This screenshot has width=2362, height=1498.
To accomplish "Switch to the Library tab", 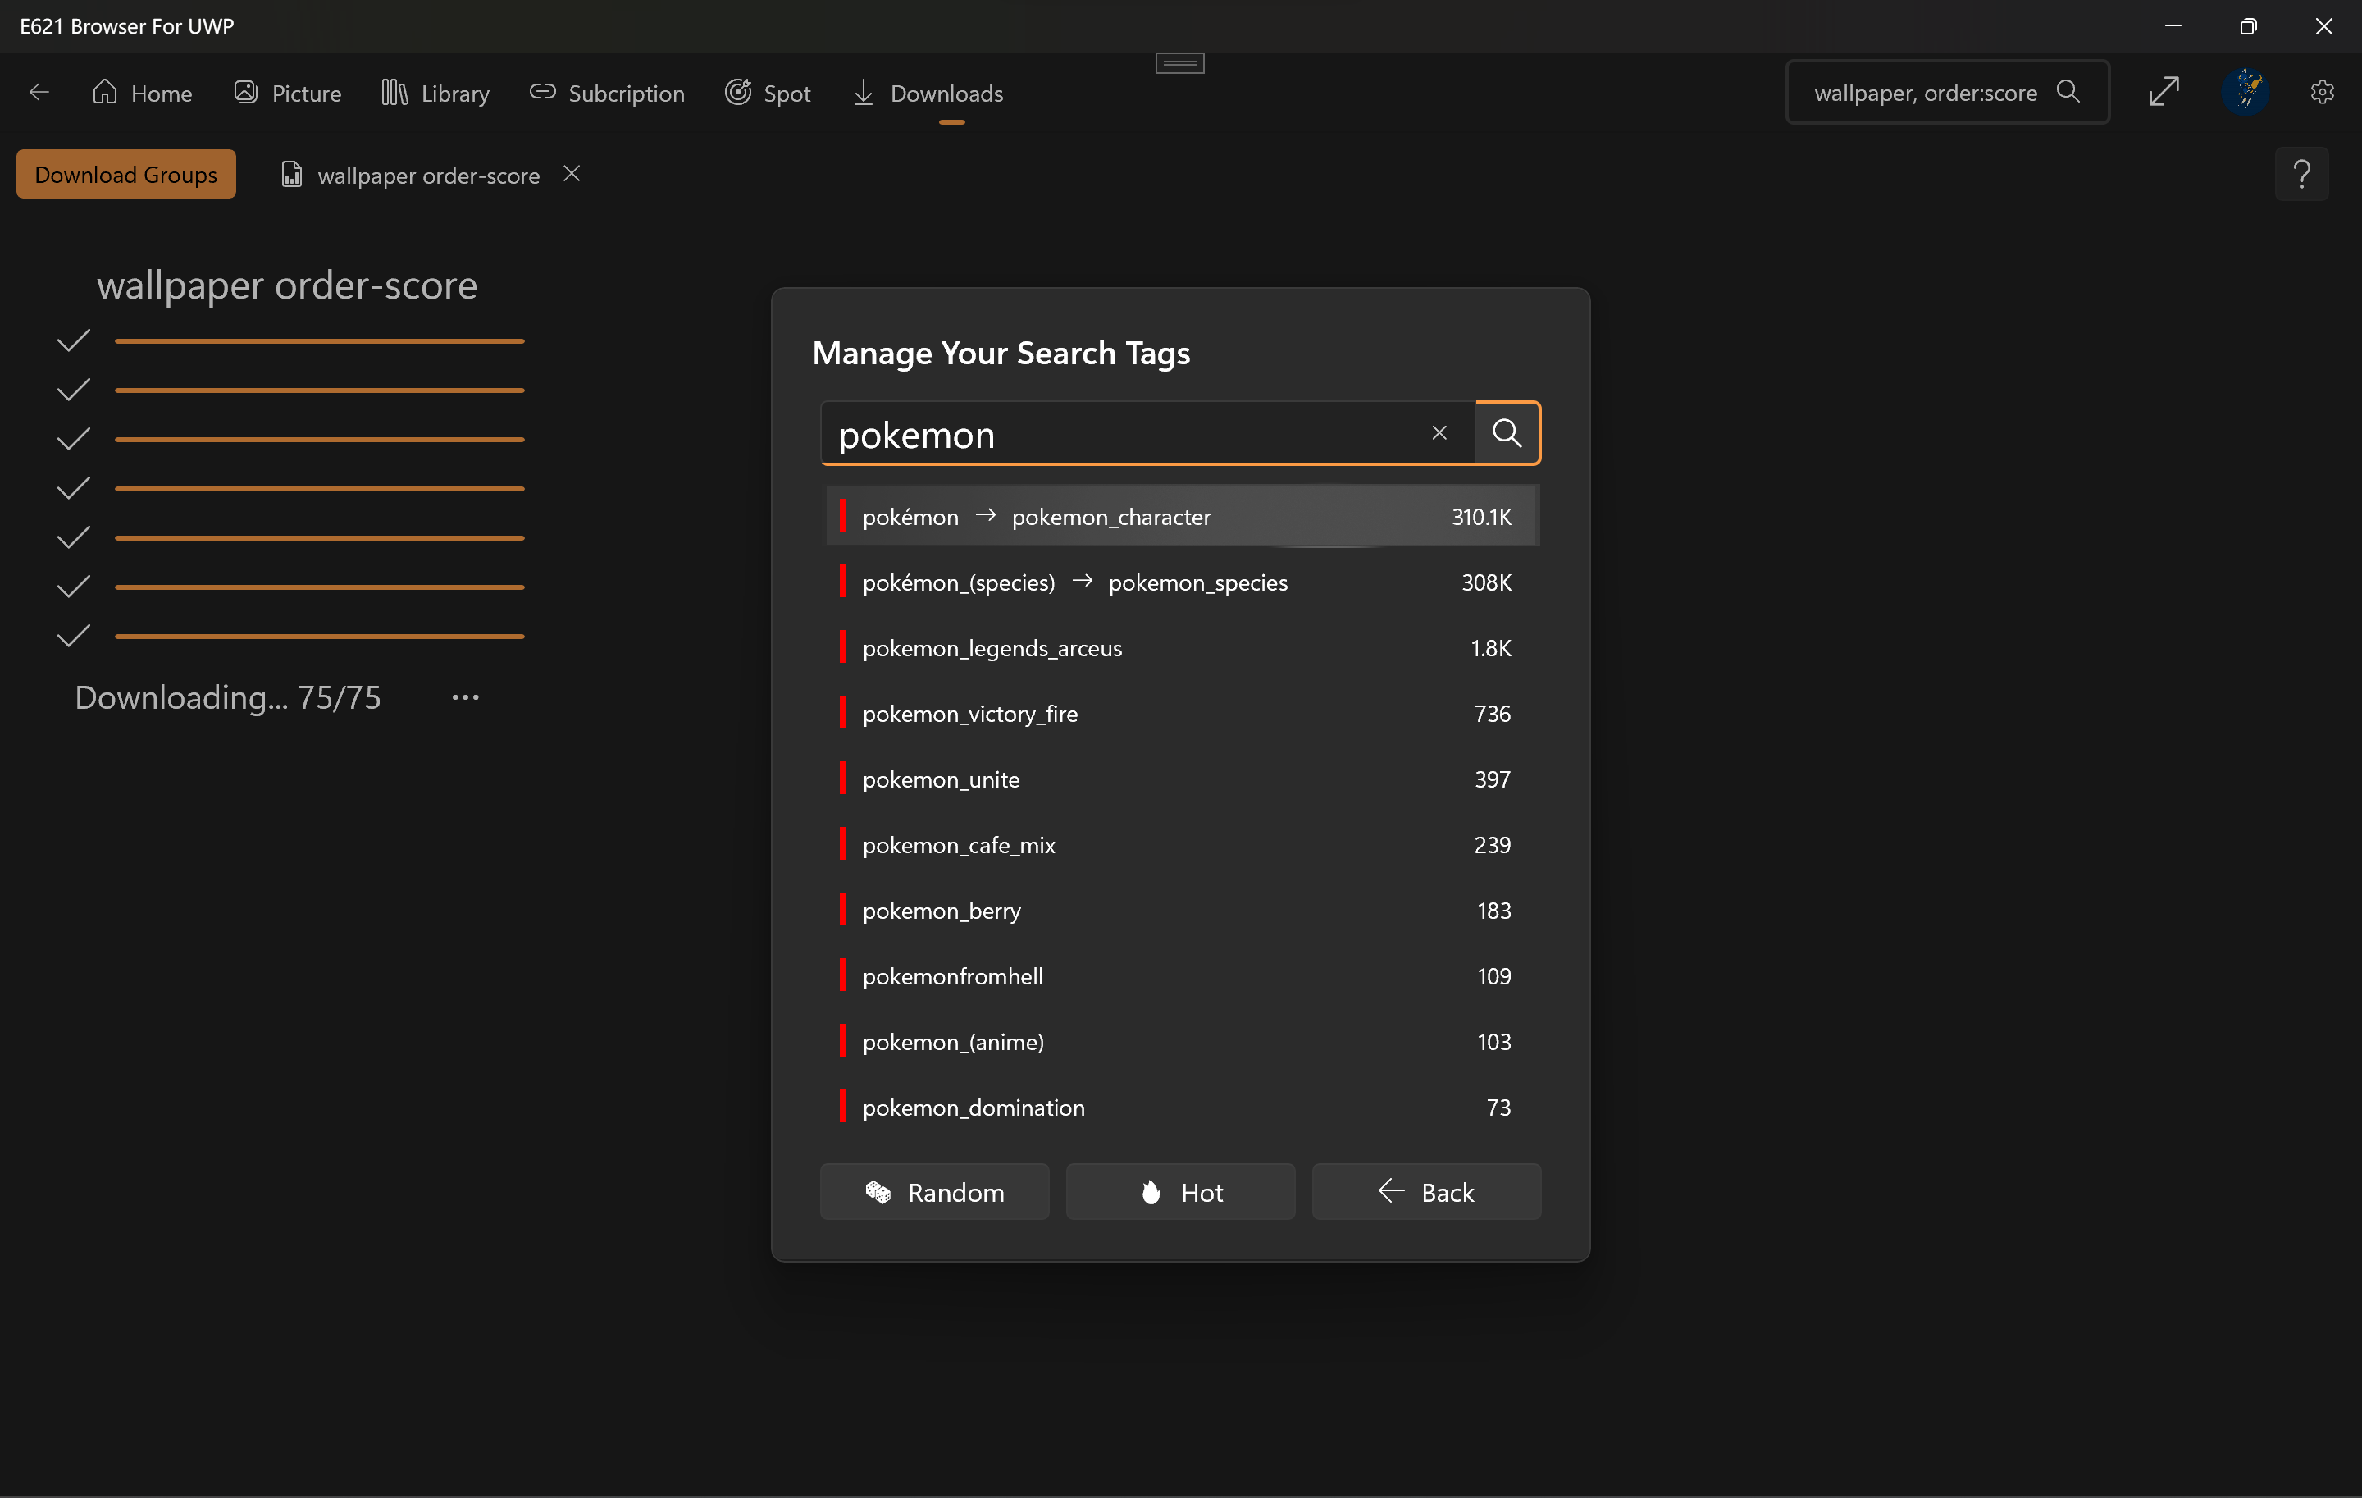I will 435,94.
